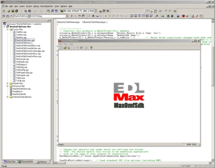The image size is (215, 168).
Task: Select ChildFrm.cpp in file tree
Action: pos(21,32)
